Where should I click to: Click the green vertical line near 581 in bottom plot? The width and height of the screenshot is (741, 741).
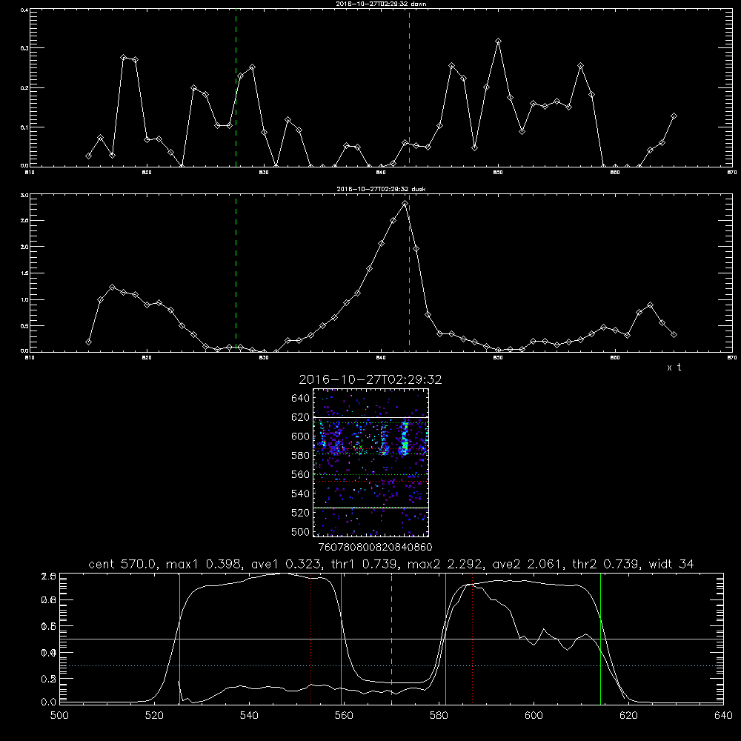(445, 638)
